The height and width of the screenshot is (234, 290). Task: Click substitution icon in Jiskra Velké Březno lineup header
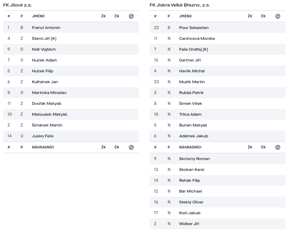click(278, 16)
